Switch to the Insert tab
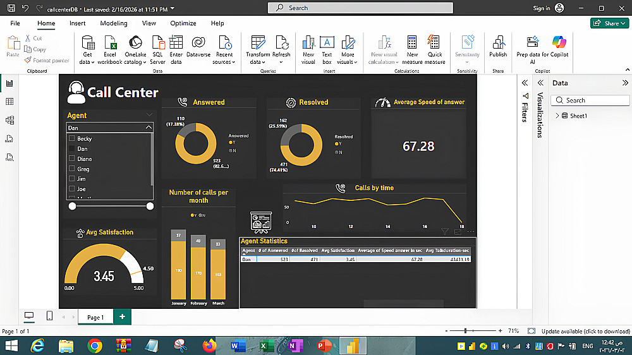 (77, 23)
